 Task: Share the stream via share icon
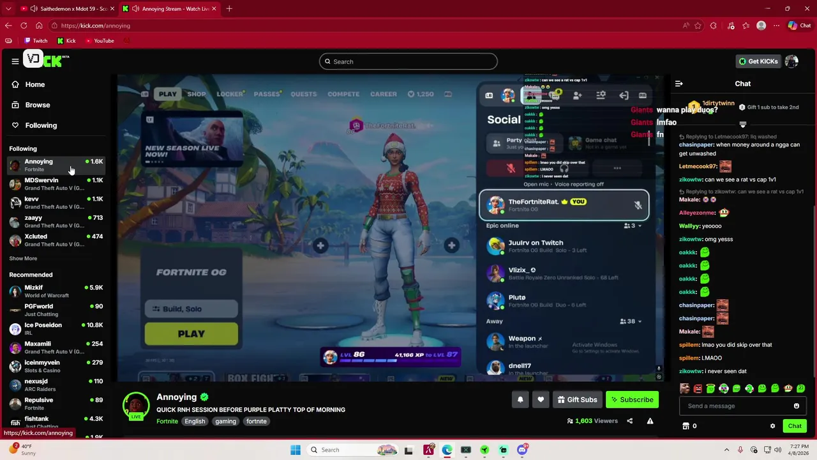pos(629,421)
